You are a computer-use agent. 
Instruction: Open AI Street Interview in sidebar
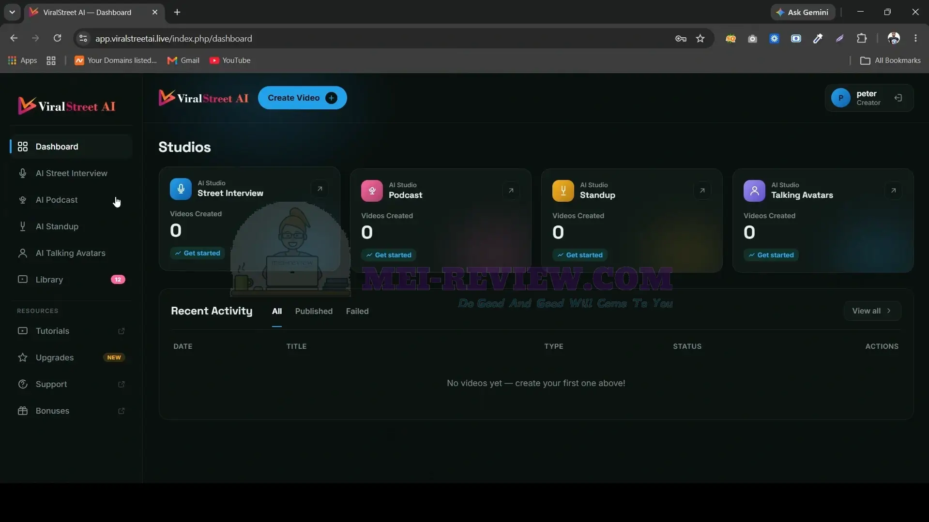coord(71,173)
